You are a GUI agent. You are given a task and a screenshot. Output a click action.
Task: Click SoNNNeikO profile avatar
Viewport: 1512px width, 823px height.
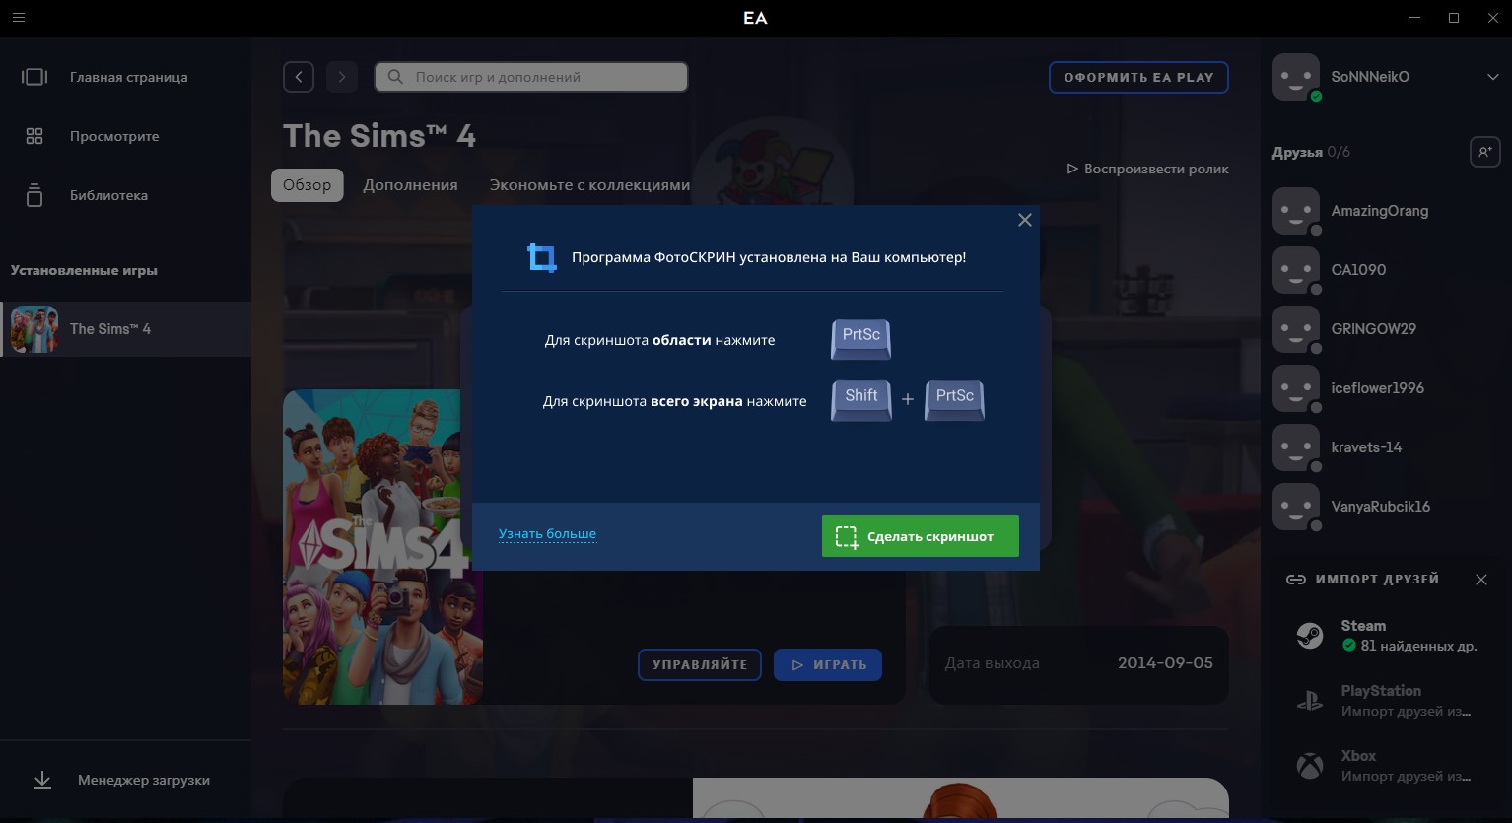point(1296,77)
